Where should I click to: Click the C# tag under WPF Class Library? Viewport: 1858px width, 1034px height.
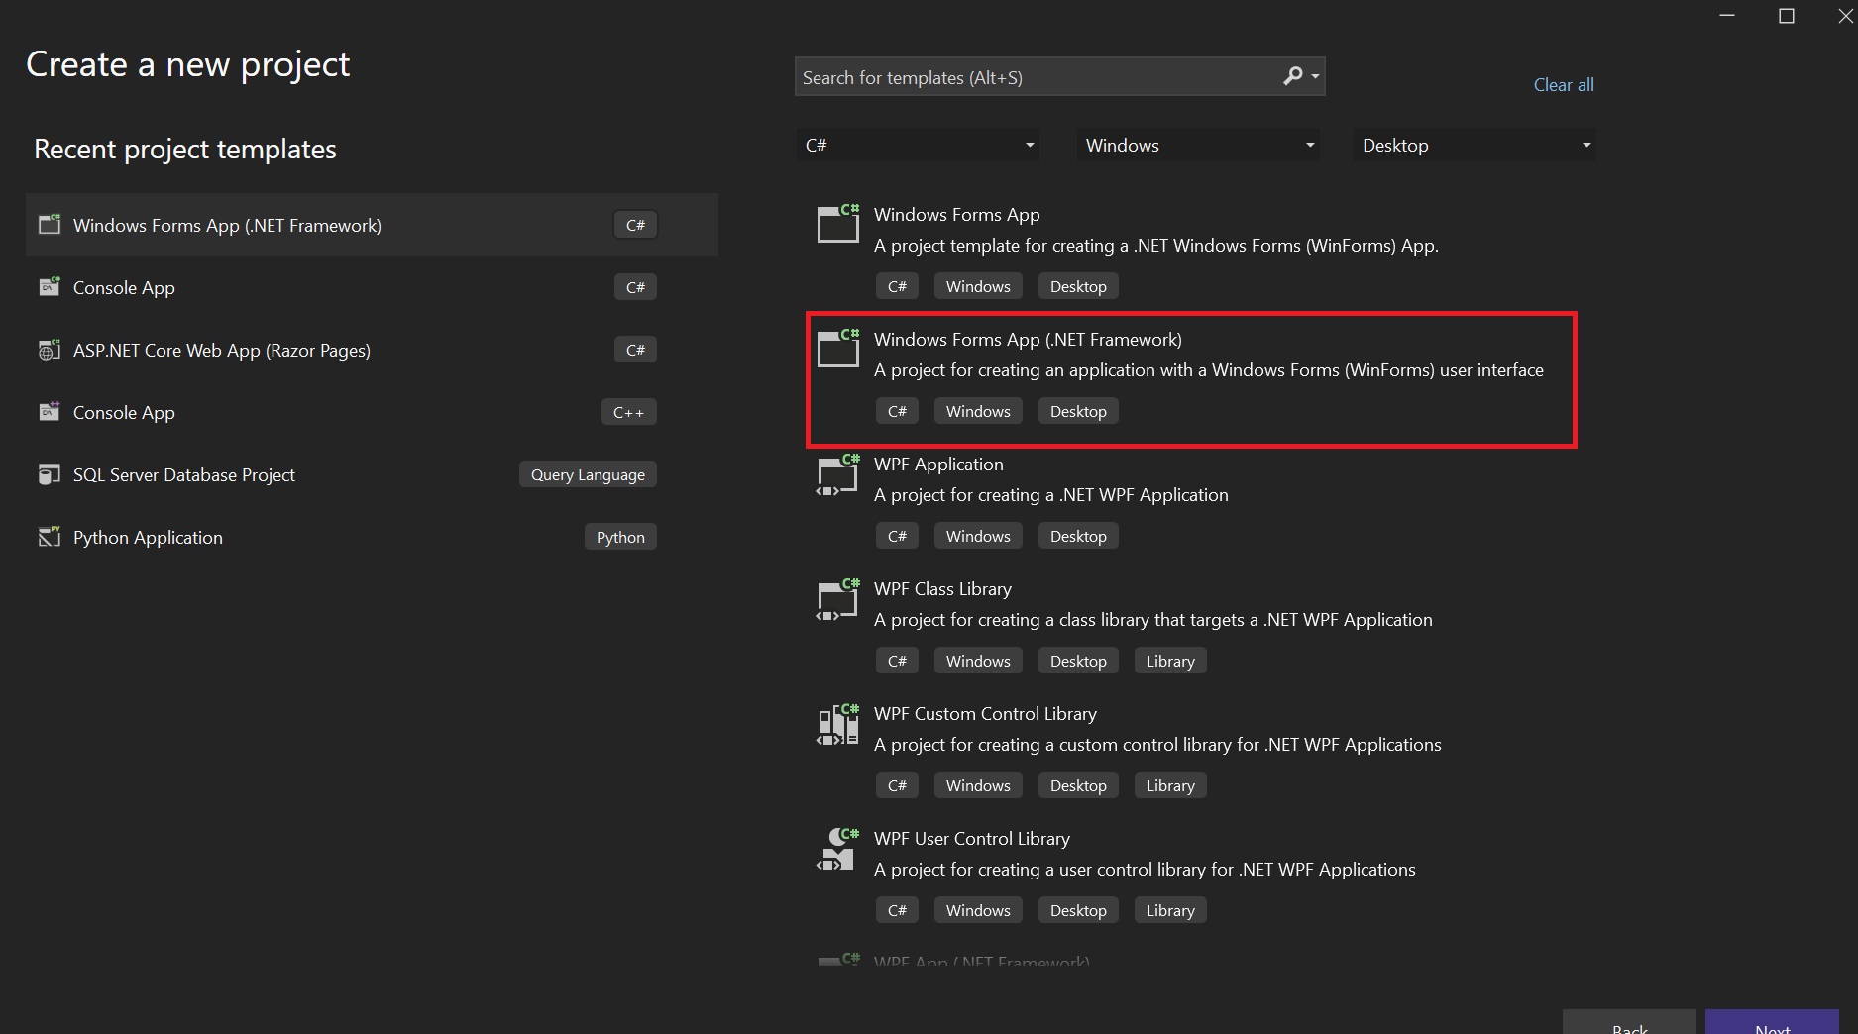[x=897, y=661]
